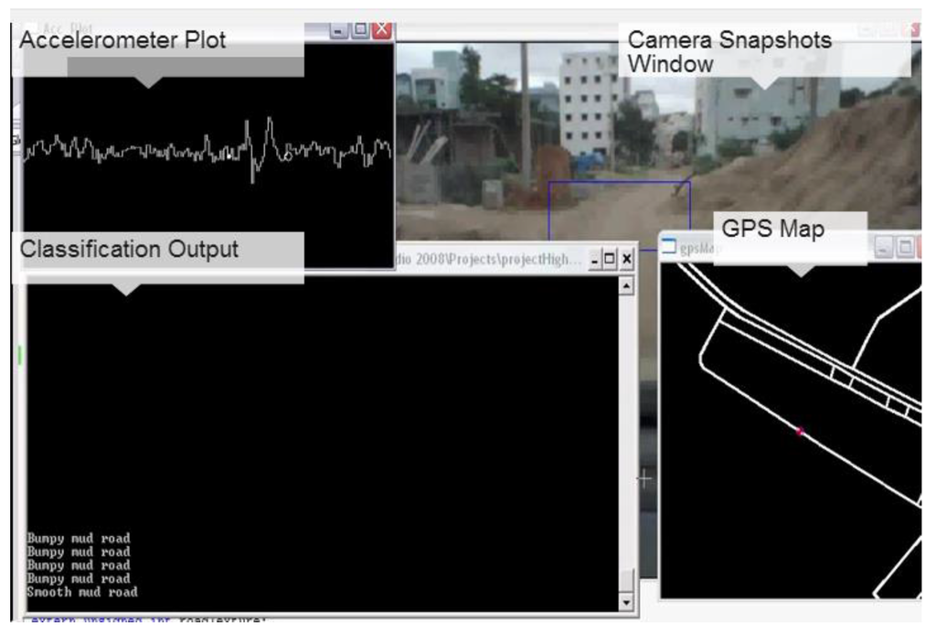The width and height of the screenshot is (936, 633).
Task: Minimize the gpsMap window
Action: click(x=883, y=247)
